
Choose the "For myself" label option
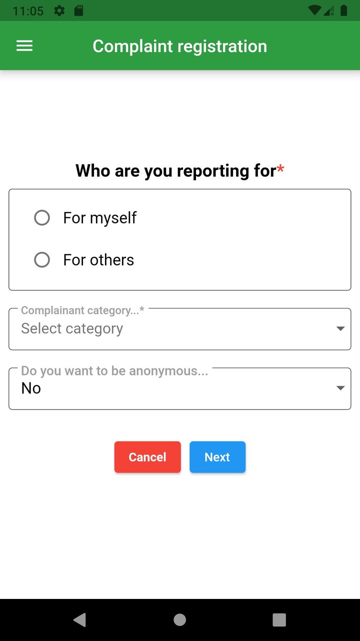click(99, 218)
